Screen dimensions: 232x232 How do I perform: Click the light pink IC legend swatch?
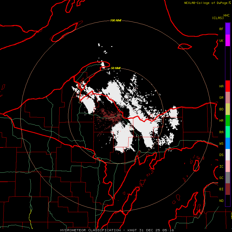click(x=228, y=166)
